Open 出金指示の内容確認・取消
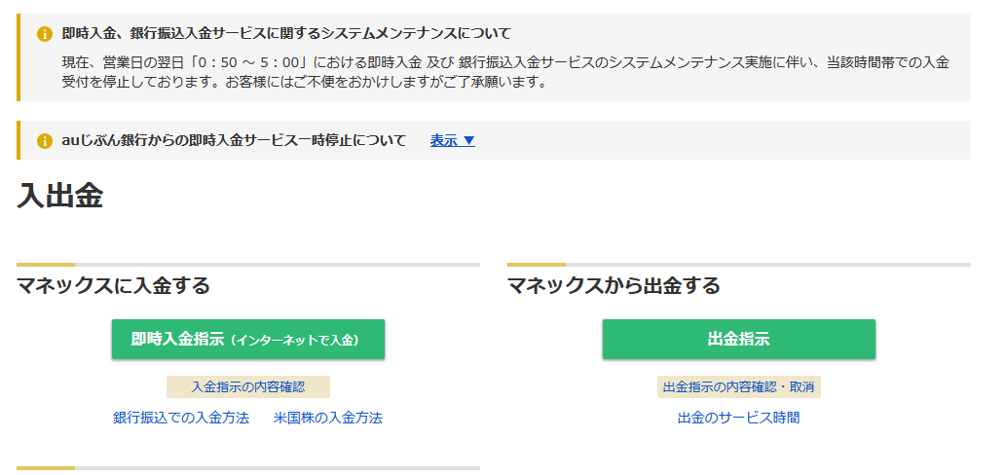This screenshot has height=475, width=1006. click(738, 387)
